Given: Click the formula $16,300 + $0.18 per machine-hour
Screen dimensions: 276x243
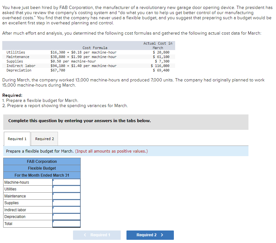Looking at the screenshot, I should (84, 52).
